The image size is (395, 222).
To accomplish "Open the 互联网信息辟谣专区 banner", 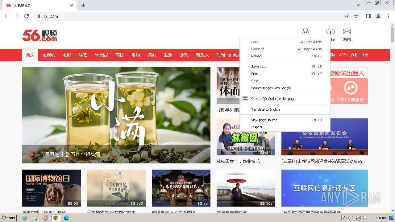I will point(325,188).
